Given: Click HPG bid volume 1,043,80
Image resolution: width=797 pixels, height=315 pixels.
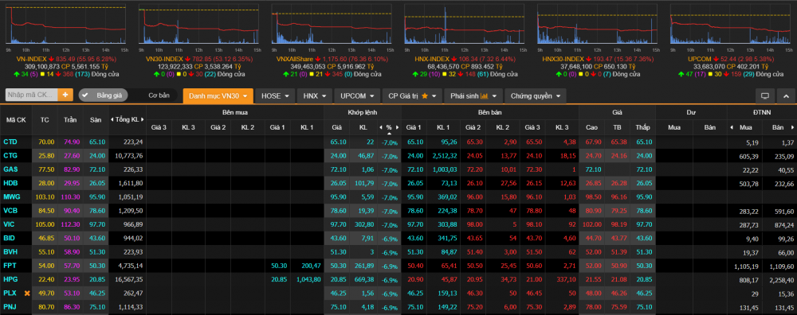Looking at the screenshot, I should pyautogui.click(x=308, y=279).
